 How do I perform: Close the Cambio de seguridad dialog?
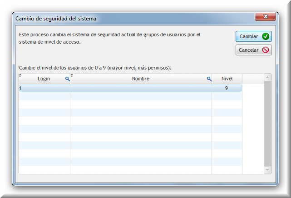coord(266,17)
